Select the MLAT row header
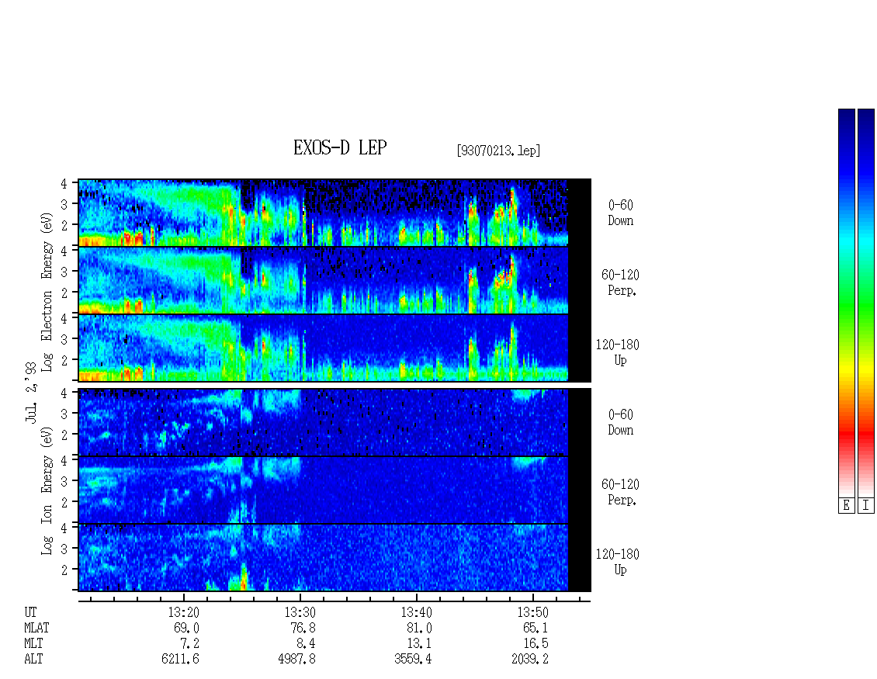 tap(36, 628)
